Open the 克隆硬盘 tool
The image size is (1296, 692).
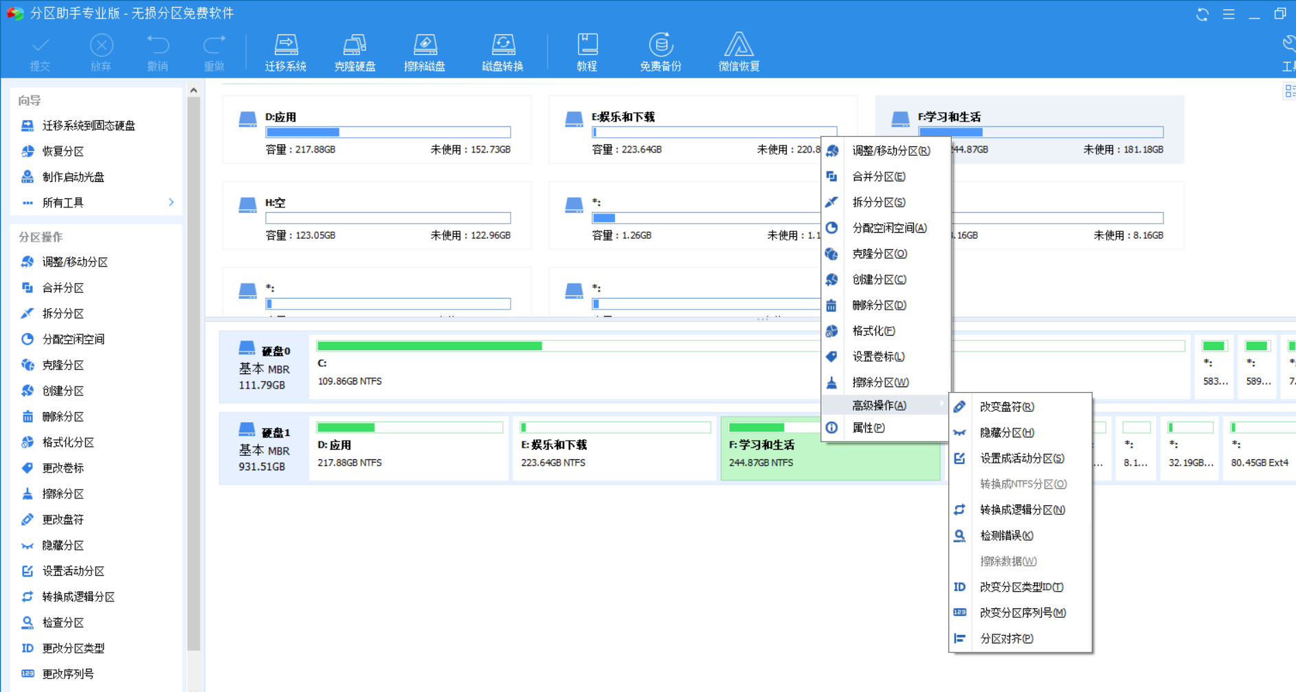click(x=355, y=52)
